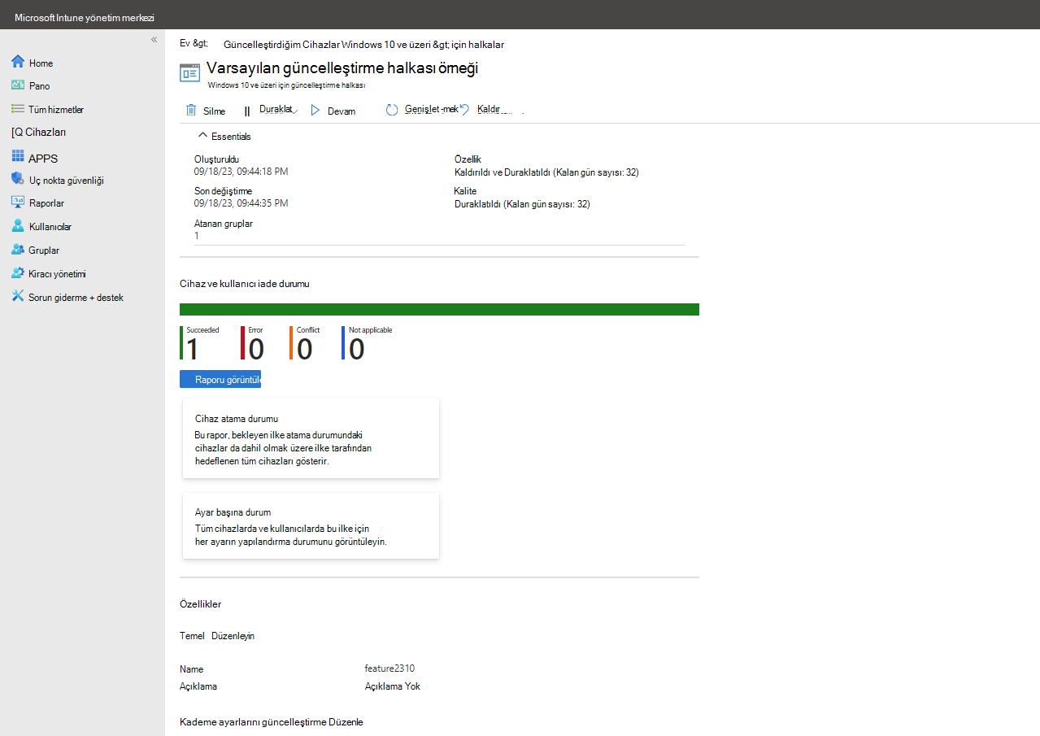Click the Succeeded count 1
The height and width of the screenshot is (736, 1040).
[x=192, y=349]
